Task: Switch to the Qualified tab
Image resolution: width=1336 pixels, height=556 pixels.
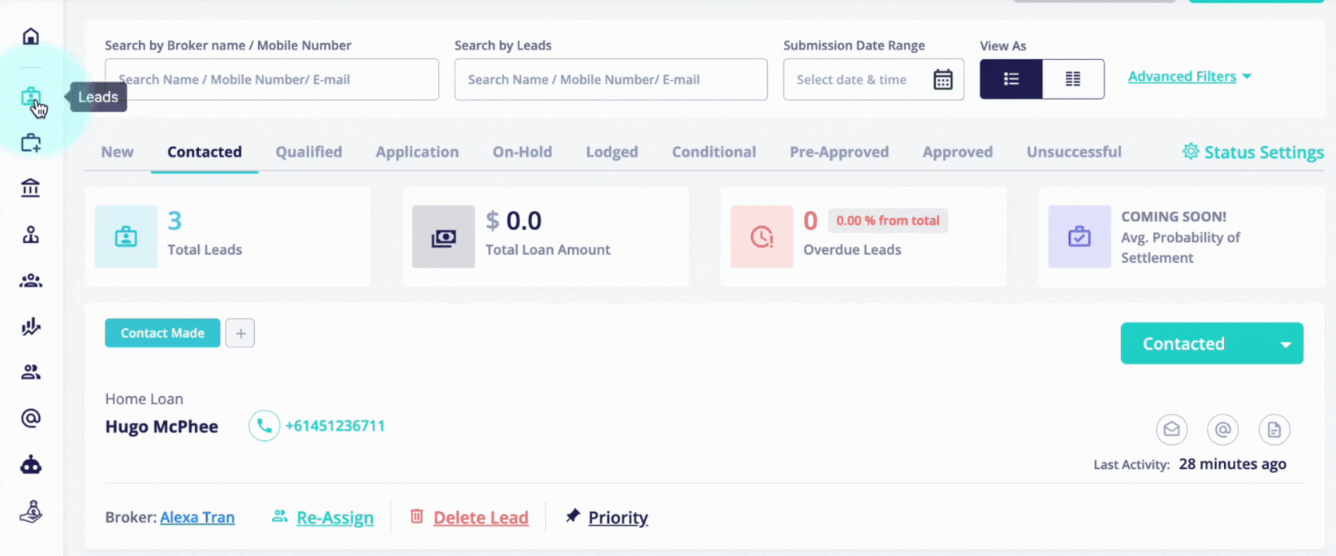Action: (x=308, y=152)
